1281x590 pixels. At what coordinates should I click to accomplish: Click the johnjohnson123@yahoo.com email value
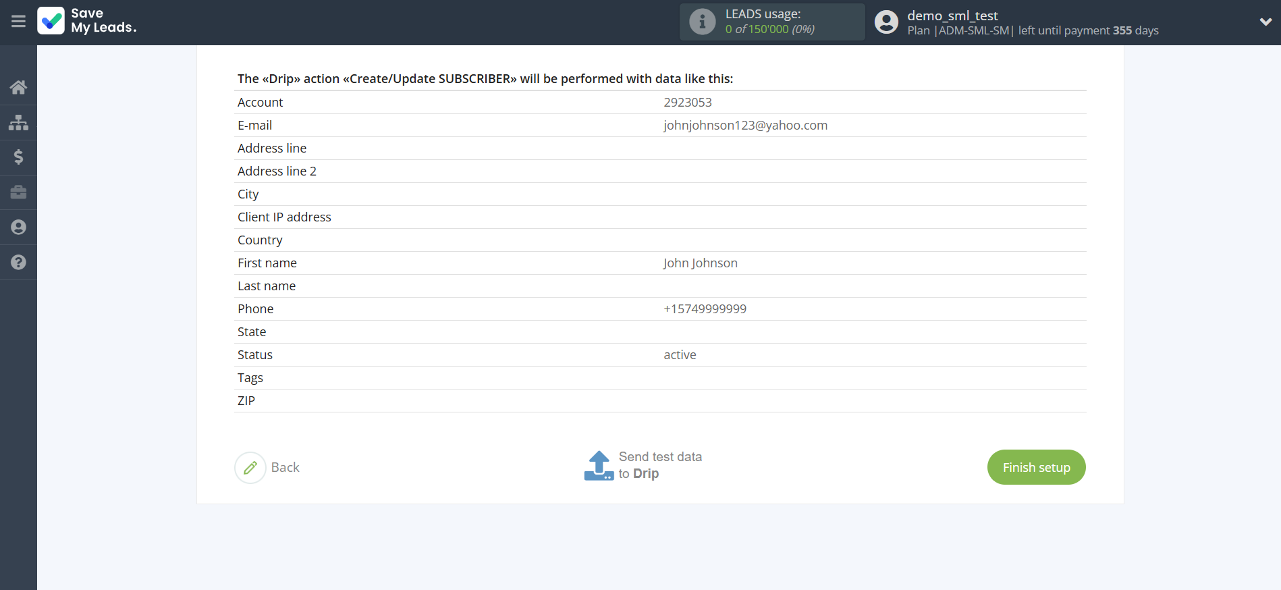tap(745, 126)
